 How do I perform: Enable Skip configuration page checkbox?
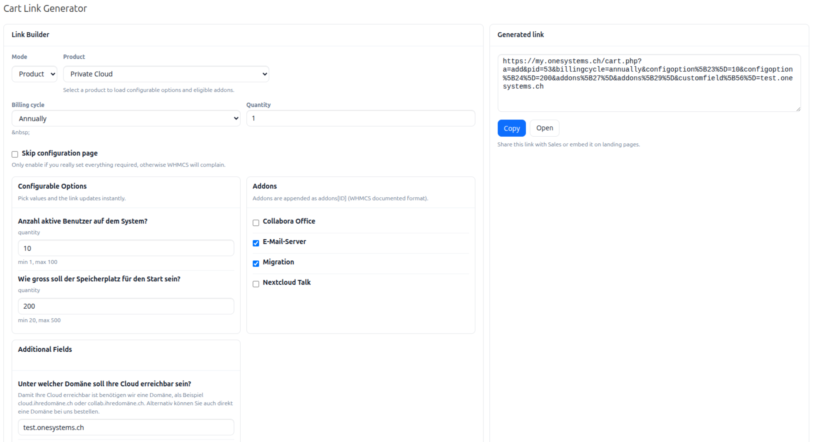coord(15,154)
